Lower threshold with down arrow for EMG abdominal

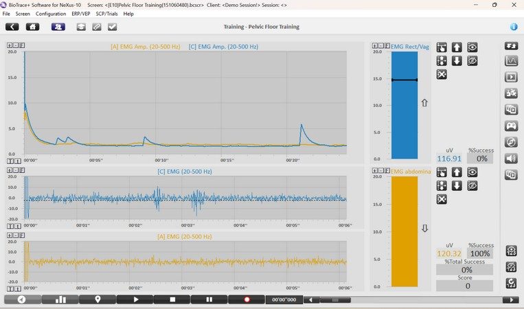point(457,185)
